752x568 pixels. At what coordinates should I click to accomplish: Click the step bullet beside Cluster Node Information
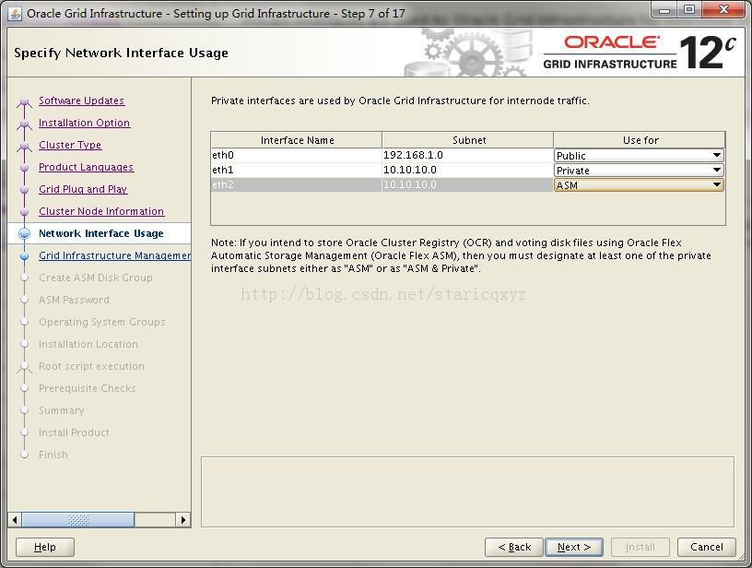pos(25,211)
